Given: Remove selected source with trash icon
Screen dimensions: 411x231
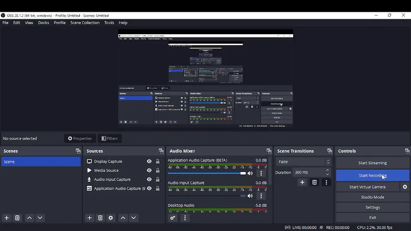Looking at the screenshot, I should tap(100, 218).
